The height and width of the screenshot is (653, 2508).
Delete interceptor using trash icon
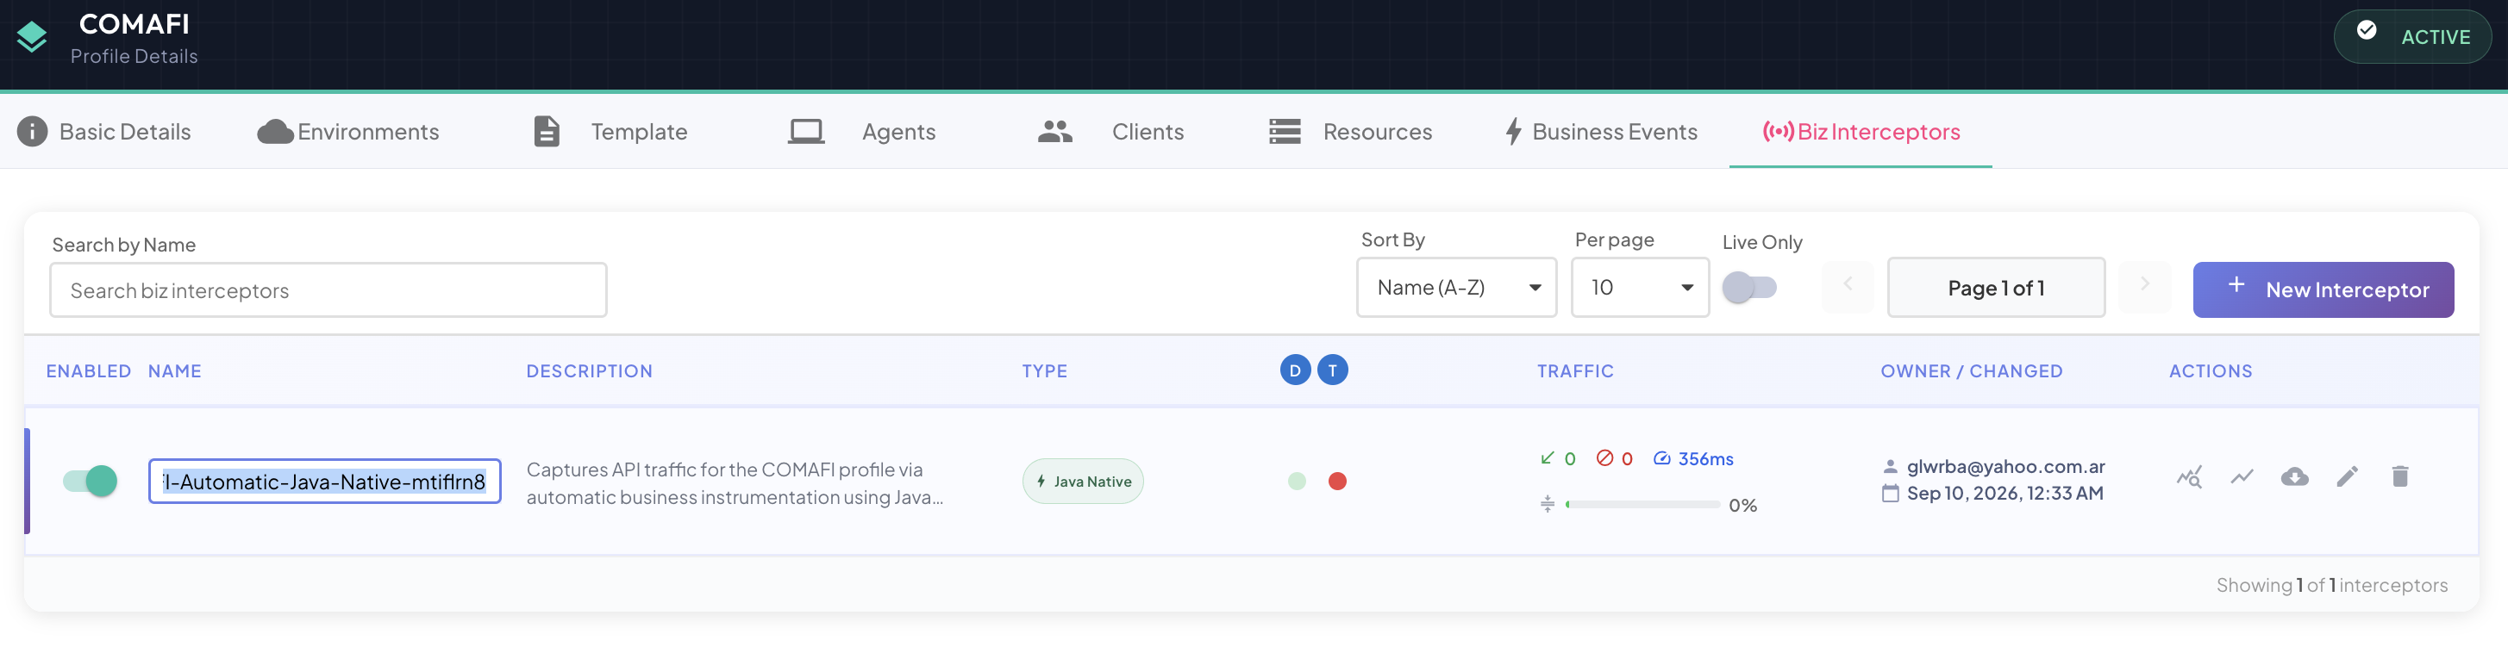(2400, 477)
